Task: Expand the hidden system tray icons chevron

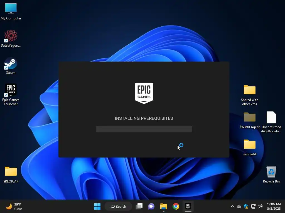Action: [x=232, y=206]
